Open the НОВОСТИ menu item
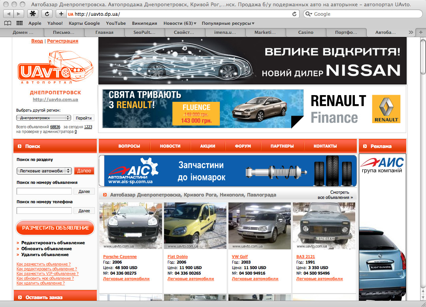Viewport: 426px width, 307px height. pos(170,146)
